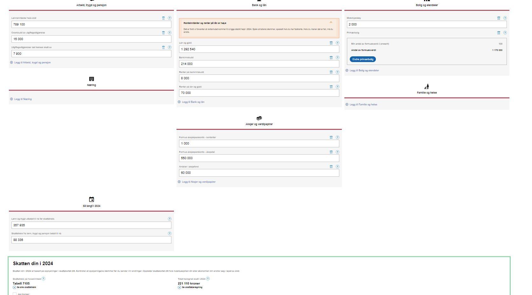Delete the Lønnsinntekter hele året entry
The width and height of the screenshot is (532, 295).
[163, 18]
